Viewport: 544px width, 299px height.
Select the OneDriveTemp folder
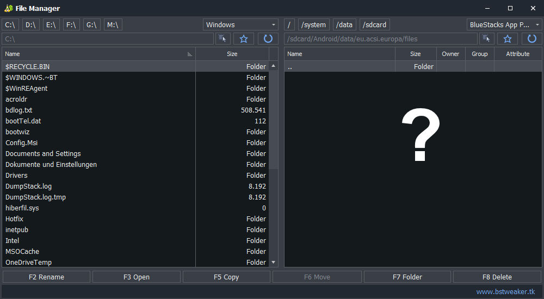135,262
